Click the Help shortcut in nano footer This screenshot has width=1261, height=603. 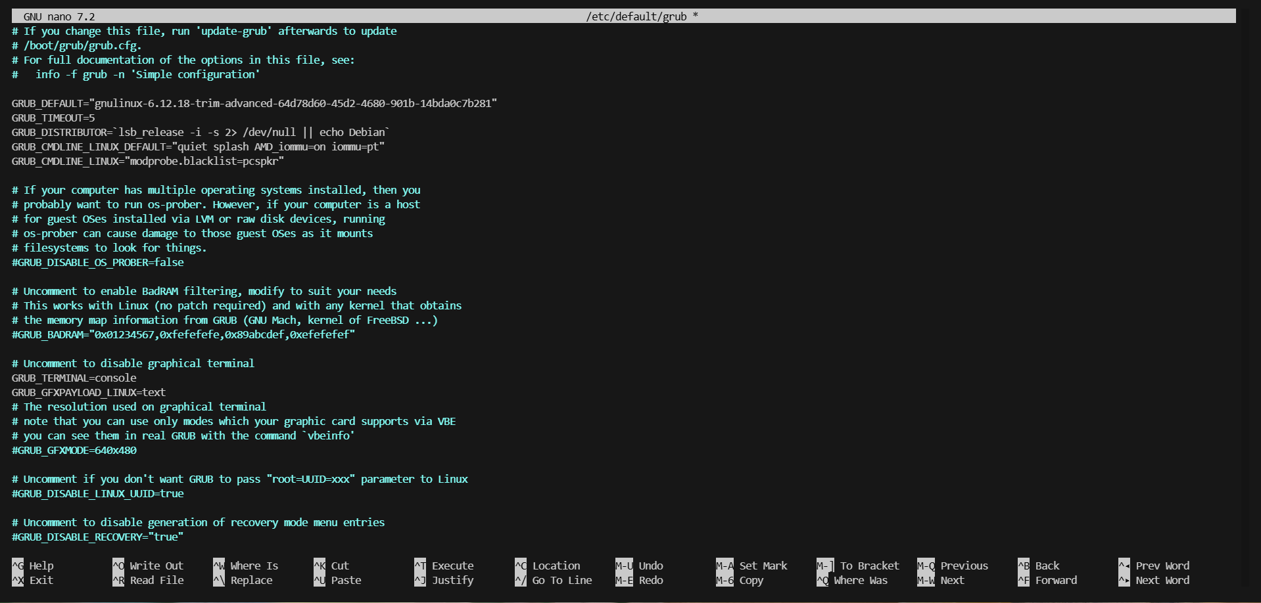[33, 566]
